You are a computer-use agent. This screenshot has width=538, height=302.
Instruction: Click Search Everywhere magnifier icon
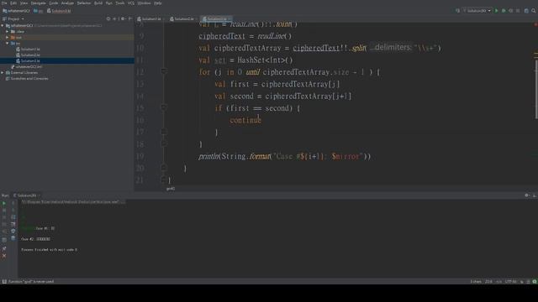534,11
